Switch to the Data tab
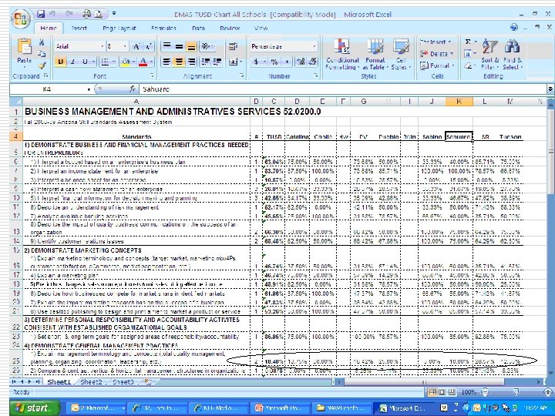 click(x=198, y=28)
